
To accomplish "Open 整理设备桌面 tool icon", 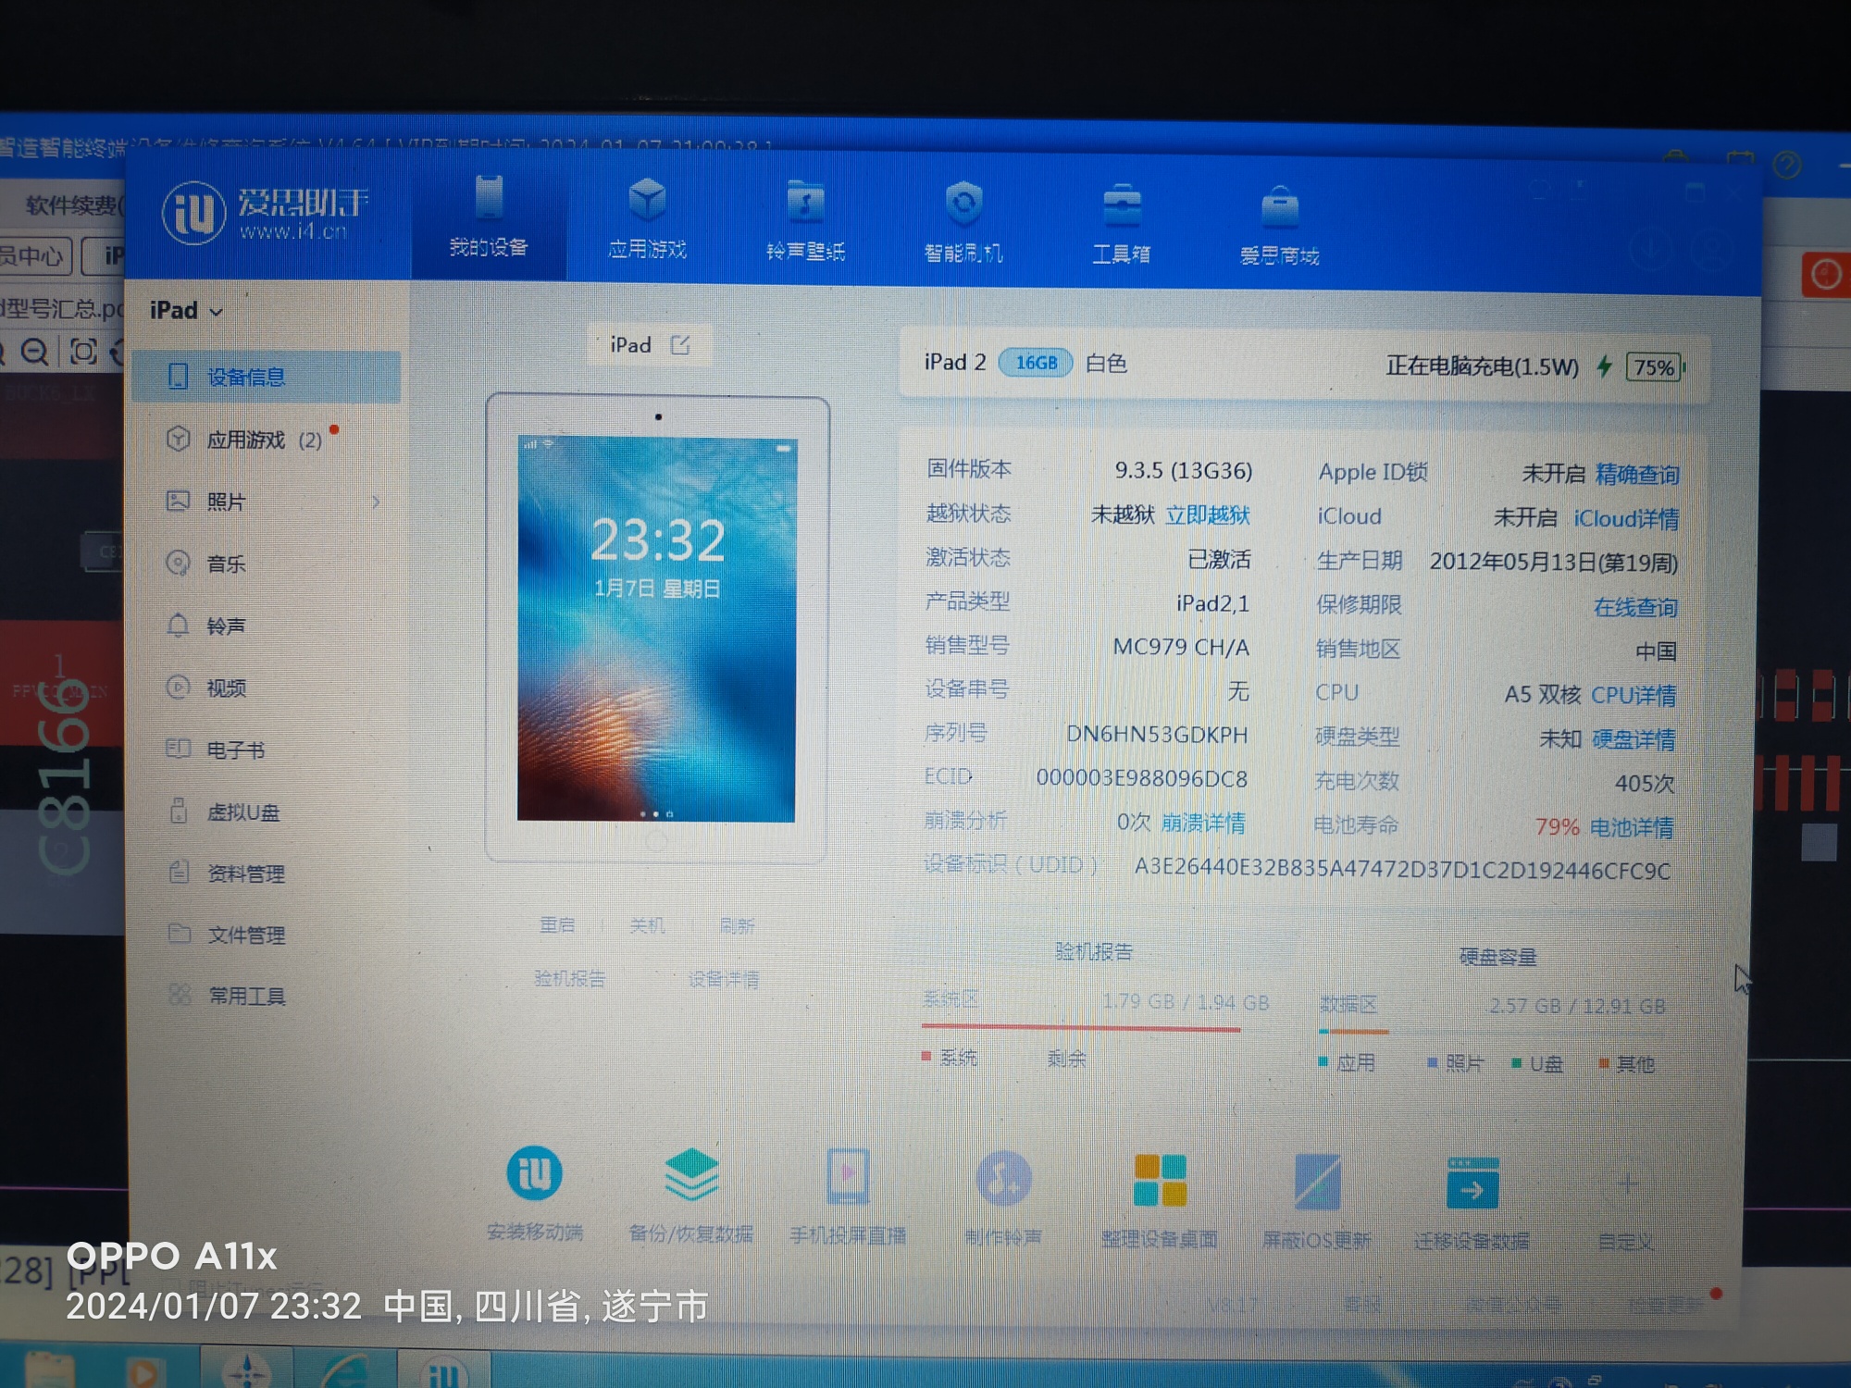I will (x=1160, y=1181).
